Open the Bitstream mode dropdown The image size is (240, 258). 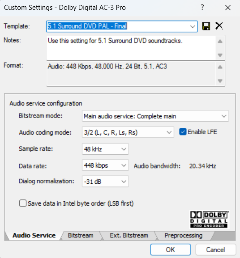155,116
